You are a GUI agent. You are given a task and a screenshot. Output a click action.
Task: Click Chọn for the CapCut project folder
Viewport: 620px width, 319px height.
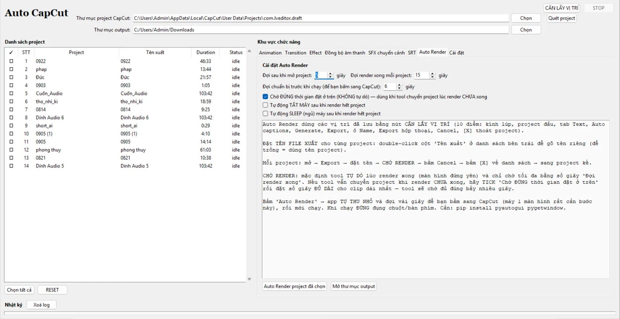tap(526, 18)
